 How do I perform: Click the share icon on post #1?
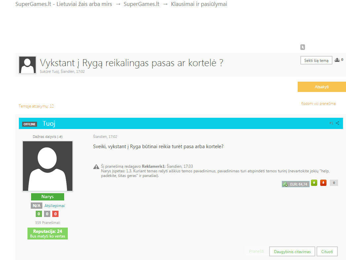pyautogui.click(x=337, y=123)
